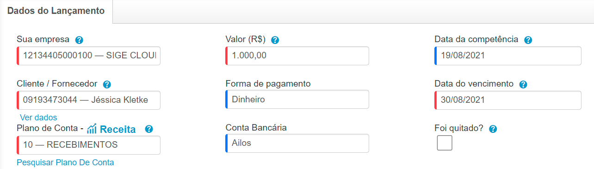
Task: Click the Receita bar chart icon
Action: click(92, 129)
